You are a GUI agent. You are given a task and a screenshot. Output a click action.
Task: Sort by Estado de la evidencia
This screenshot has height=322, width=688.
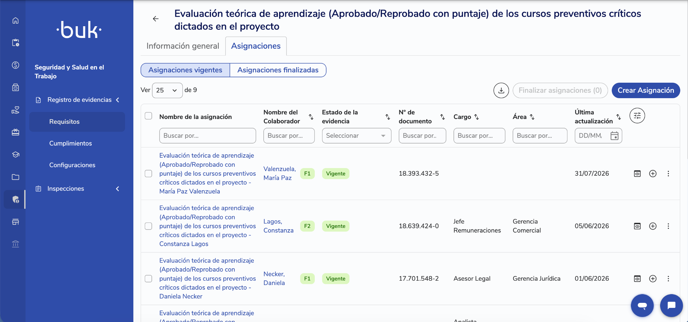click(x=388, y=117)
